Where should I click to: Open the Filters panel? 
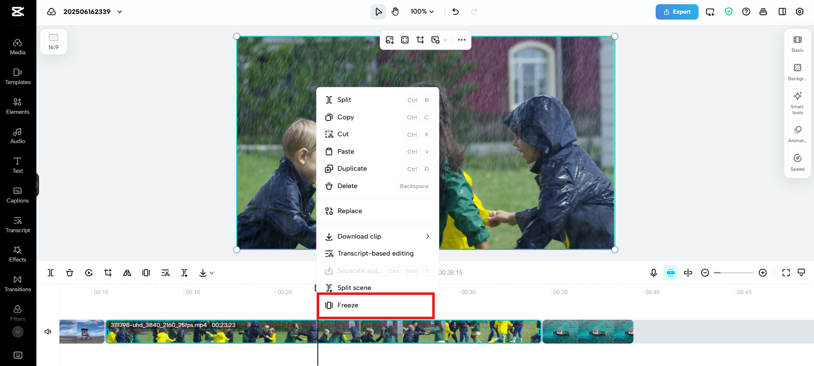pos(17,313)
